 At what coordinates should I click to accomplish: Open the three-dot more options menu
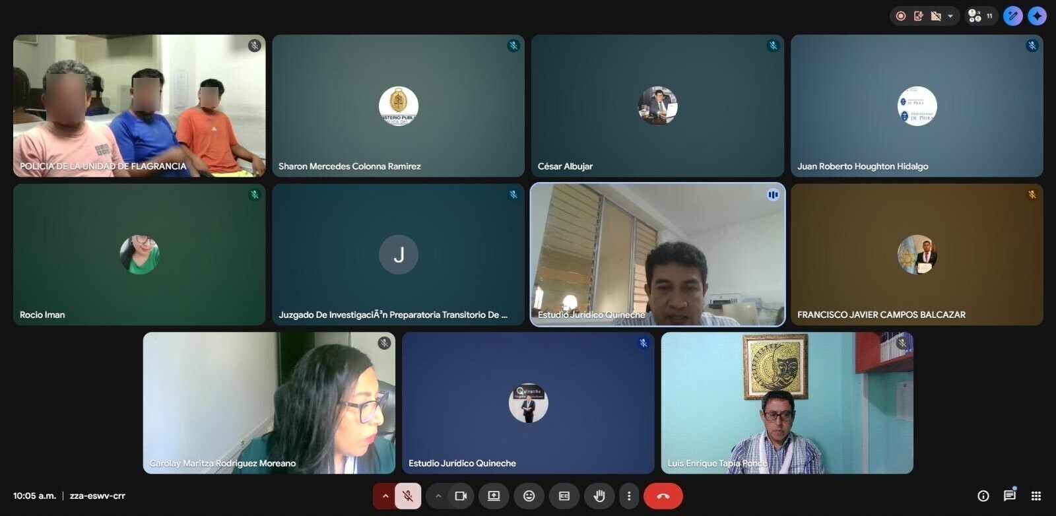tap(629, 496)
